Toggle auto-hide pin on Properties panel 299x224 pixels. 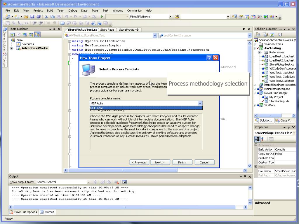[x=289, y=127]
